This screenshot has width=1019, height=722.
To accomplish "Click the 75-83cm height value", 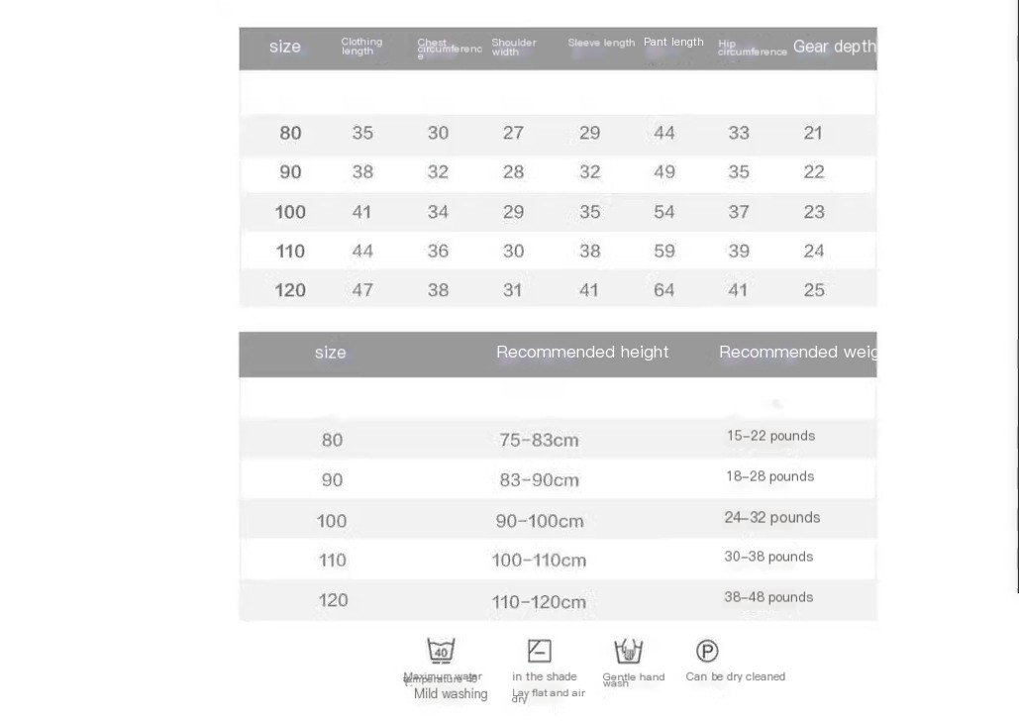I will 539,441.
